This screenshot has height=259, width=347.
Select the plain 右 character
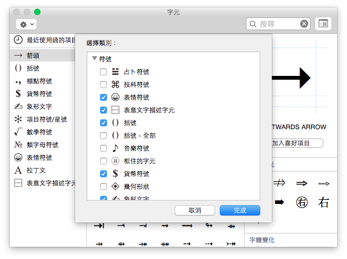pos(323,202)
